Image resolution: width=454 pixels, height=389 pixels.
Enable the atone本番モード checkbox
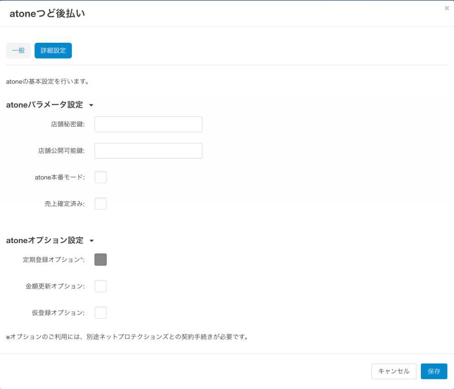click(x=100, y=177)
